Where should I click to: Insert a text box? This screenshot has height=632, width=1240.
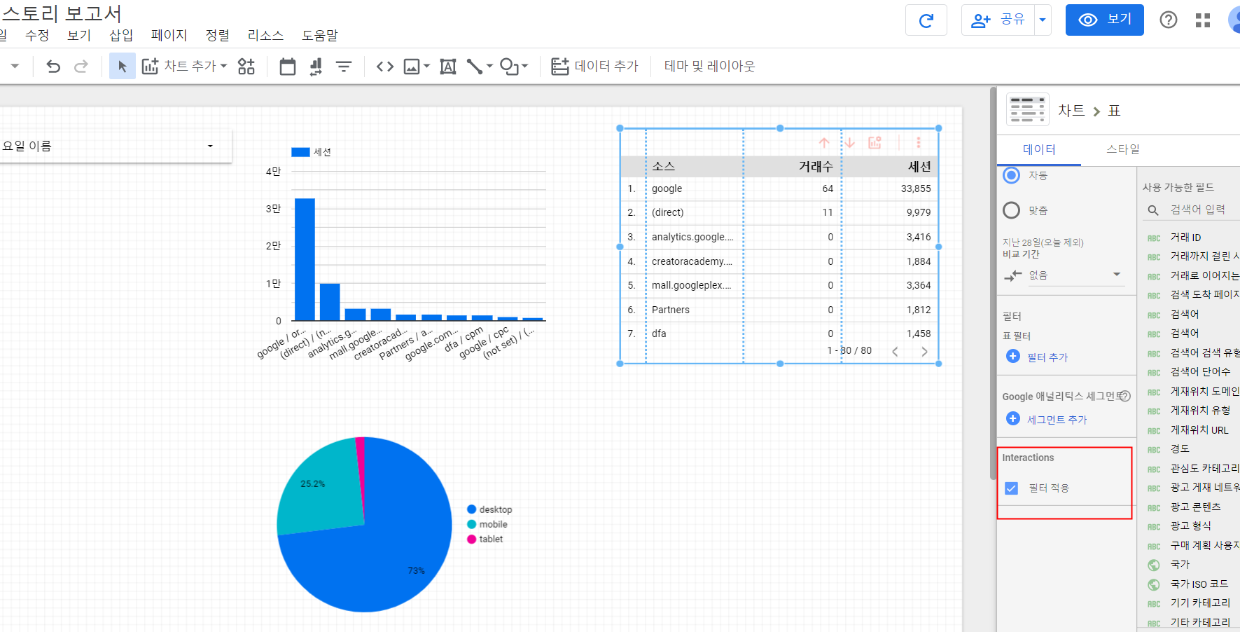(x=448, y=67)
